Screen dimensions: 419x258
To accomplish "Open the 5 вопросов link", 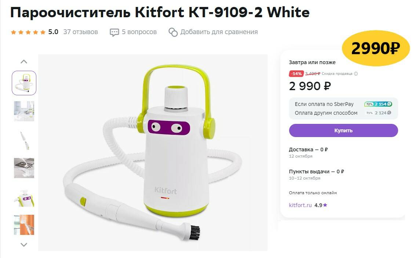I will point(139,32).
